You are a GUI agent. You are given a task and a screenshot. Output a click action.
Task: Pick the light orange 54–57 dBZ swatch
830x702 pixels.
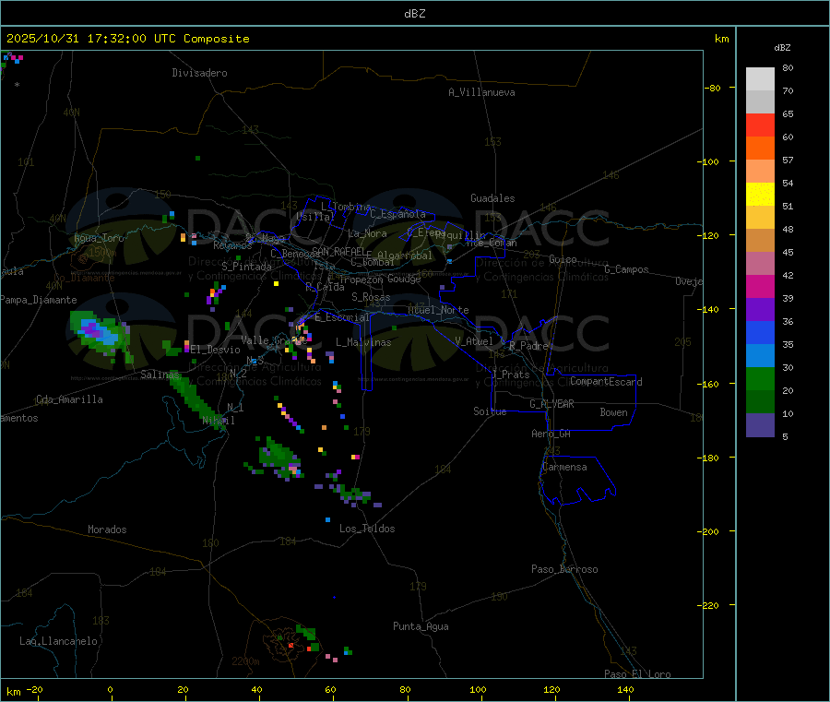[x=760, y=172]
